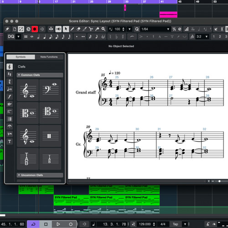Choose the half note value

38,36
